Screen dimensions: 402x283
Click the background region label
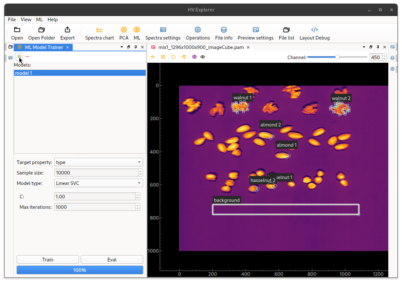pyautogui.click(x=227, y=200)
